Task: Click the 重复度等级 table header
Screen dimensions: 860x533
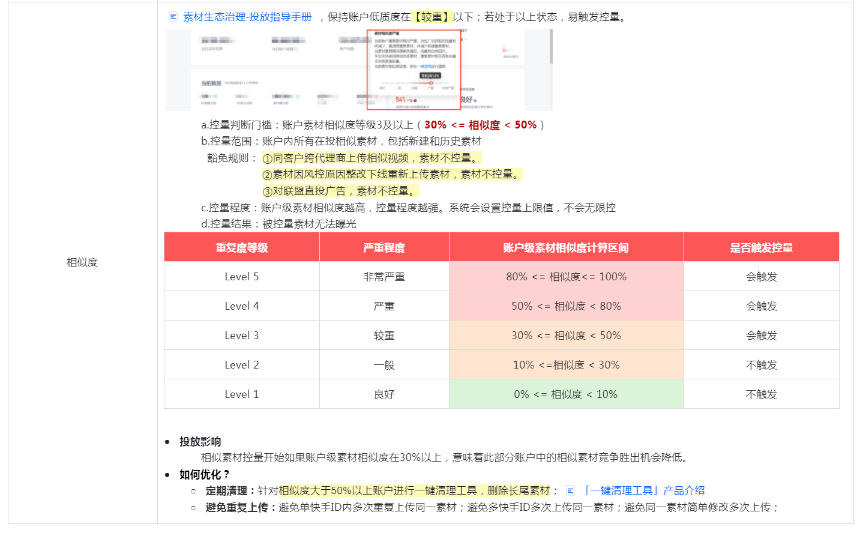Action: point(242,247)
